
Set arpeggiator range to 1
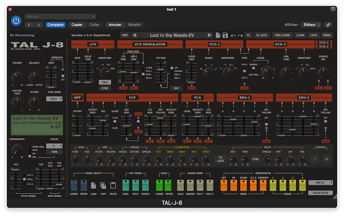pos(273,185)
